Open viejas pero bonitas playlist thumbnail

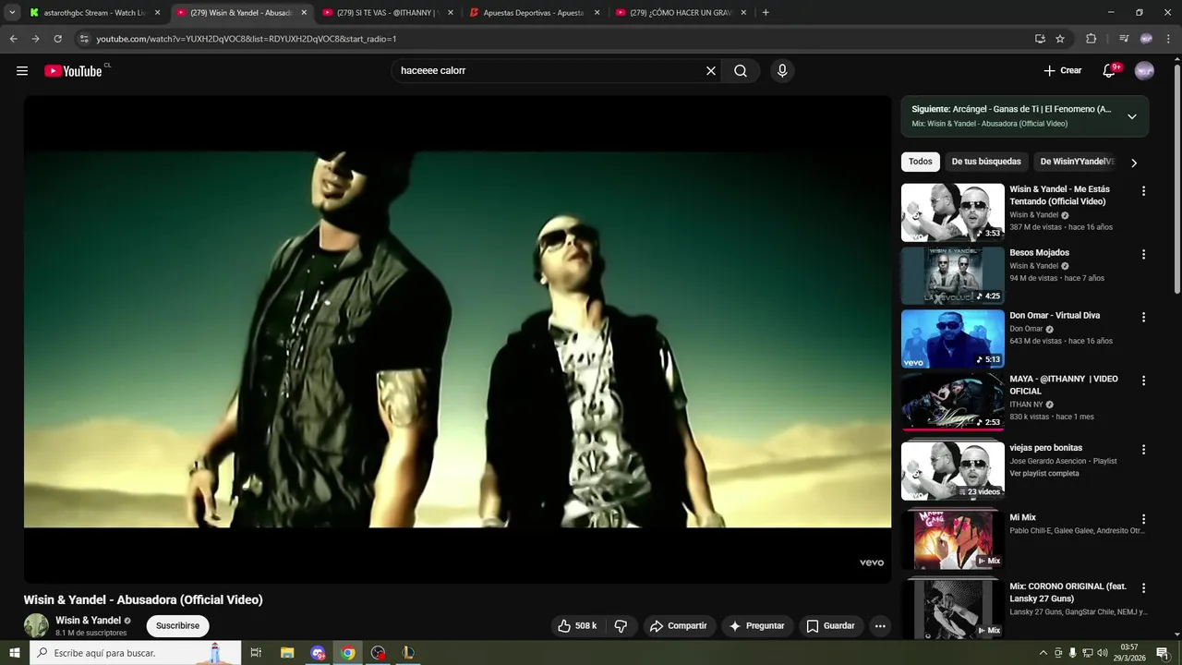(952, 471)
